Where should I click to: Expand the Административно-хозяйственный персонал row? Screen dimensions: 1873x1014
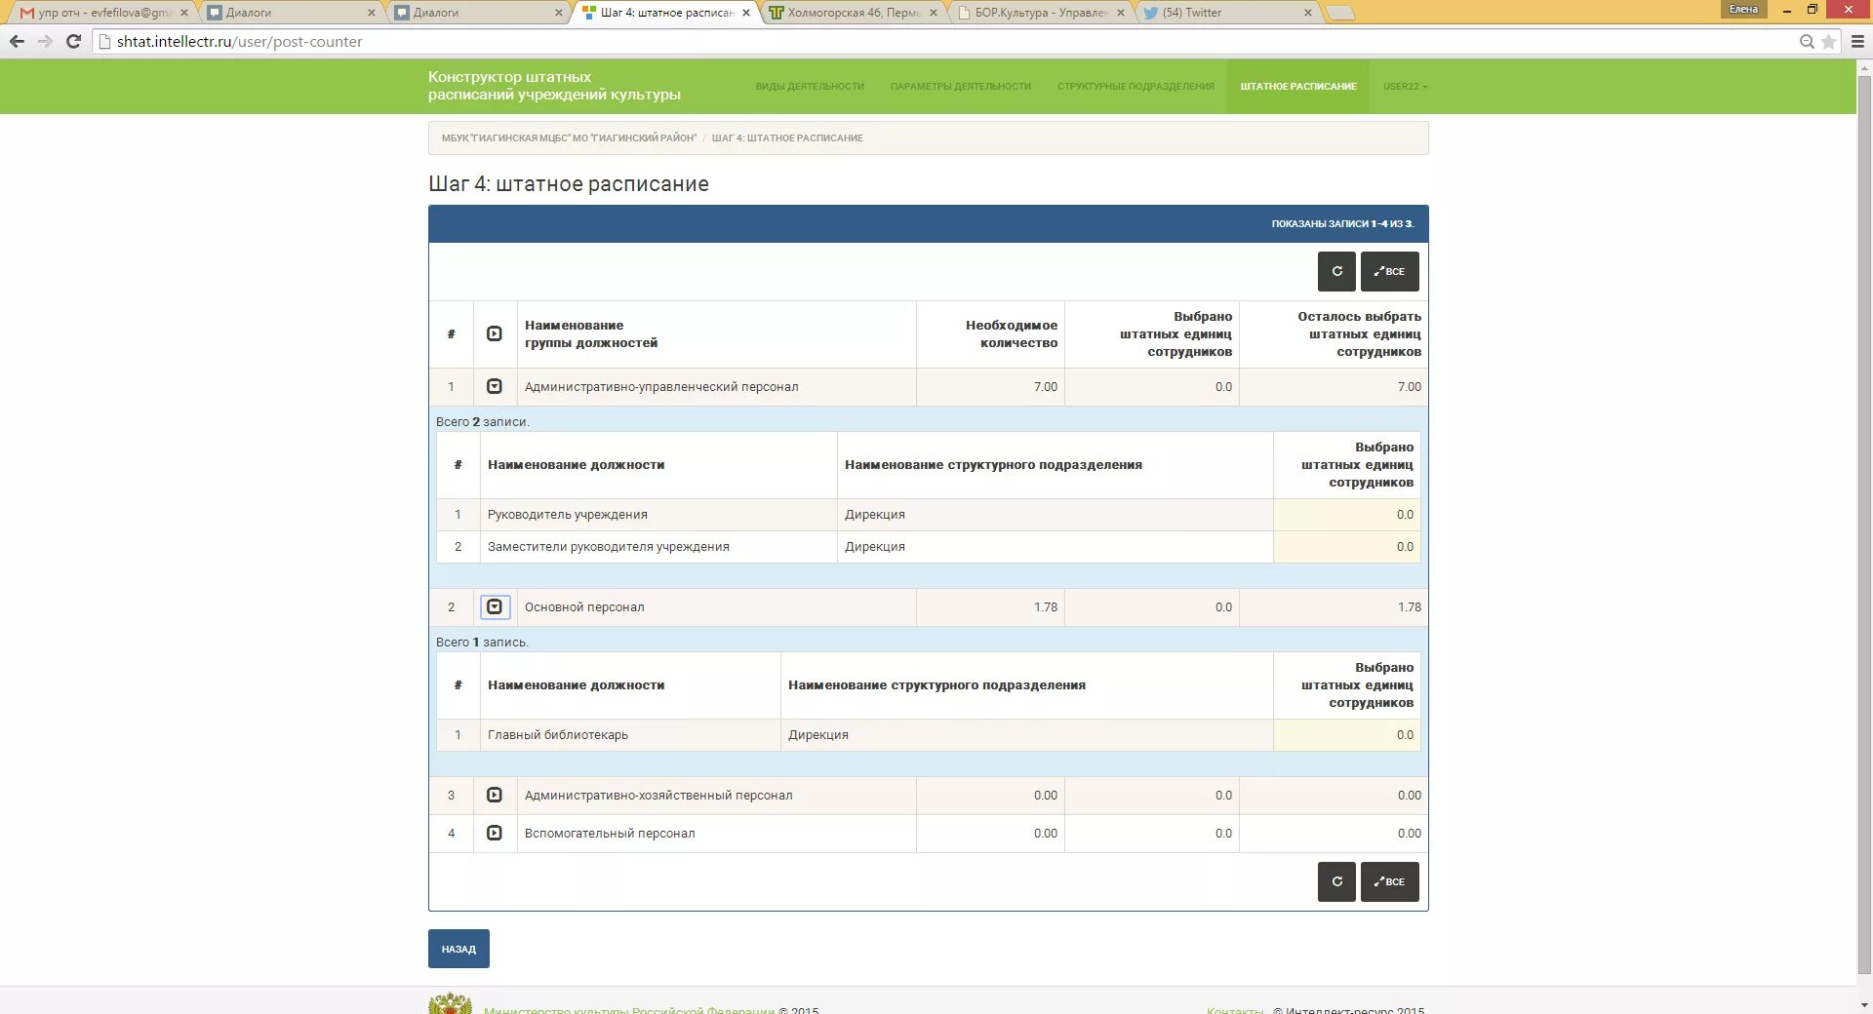click(495, 795)
